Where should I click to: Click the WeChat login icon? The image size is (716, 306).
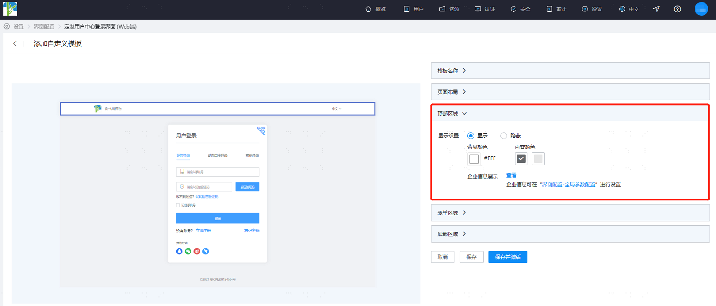pyautogui.click(x=188, y=251)
